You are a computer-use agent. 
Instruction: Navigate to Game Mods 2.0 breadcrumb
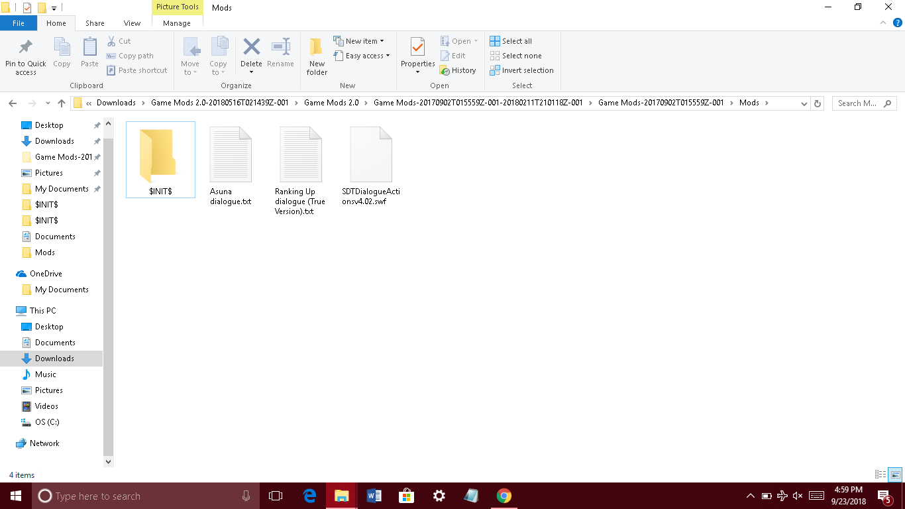tap(331, 103)
